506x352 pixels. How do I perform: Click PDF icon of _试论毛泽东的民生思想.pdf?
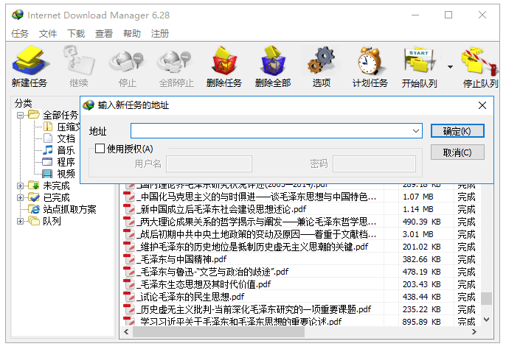click(x=129, y=297)
